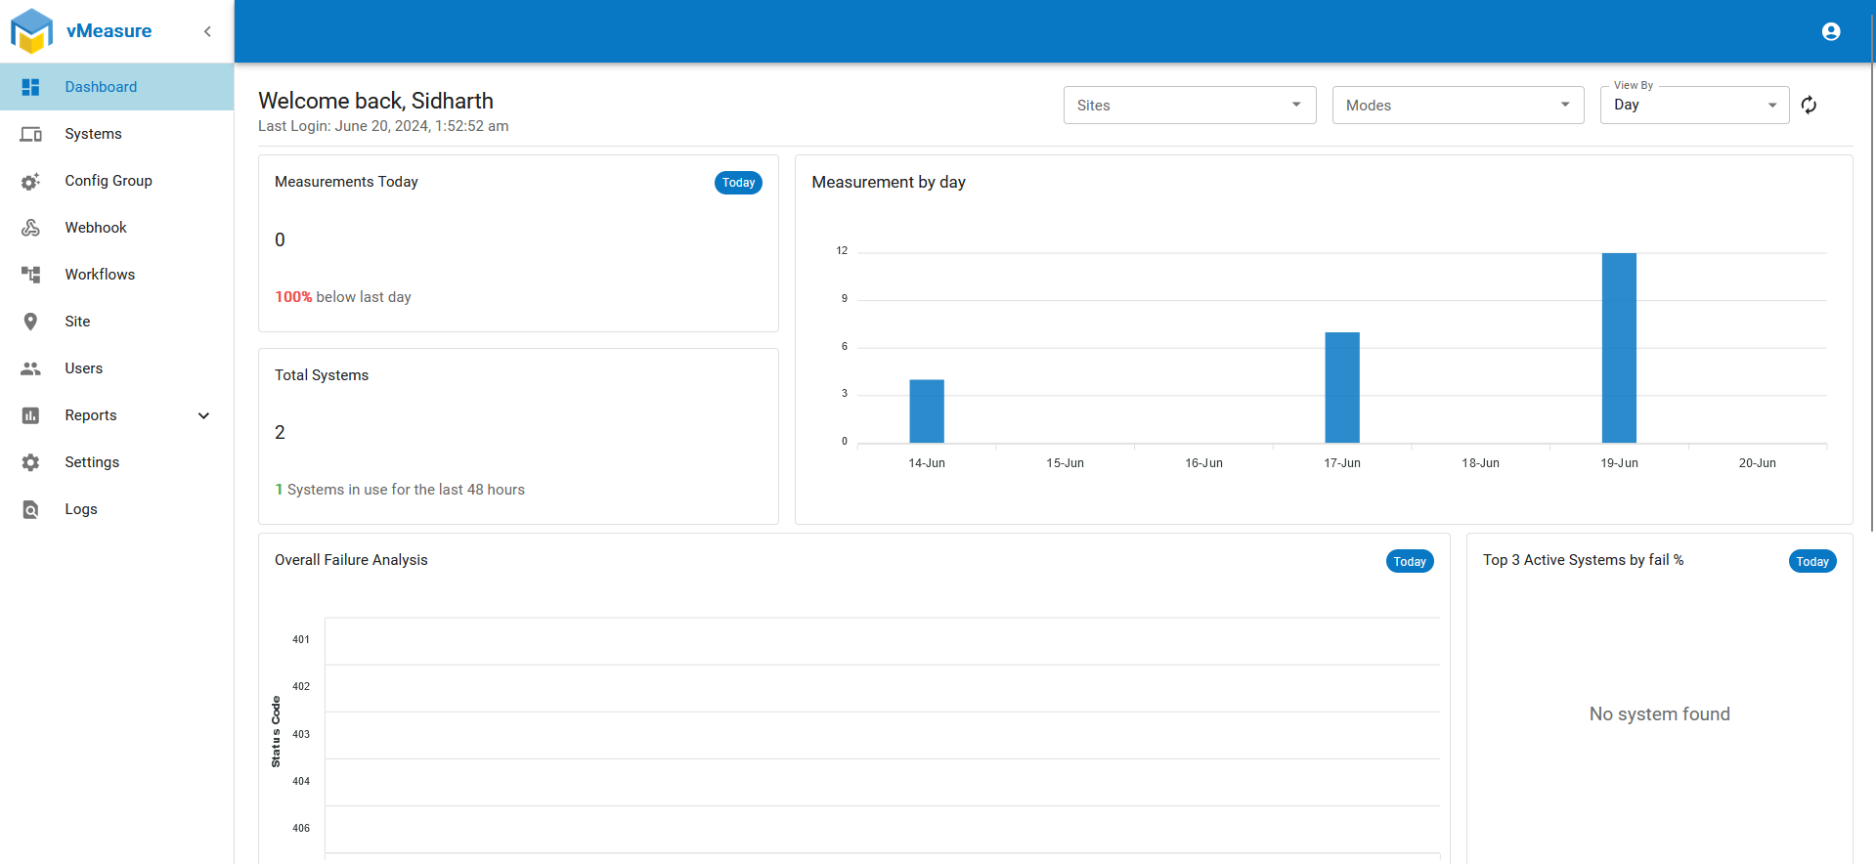Viewport: 1876px width, 864px height.
Task: Collapse the sidebar with the chevron arrow
Action: pyautogui.click(x=207, y=31)
